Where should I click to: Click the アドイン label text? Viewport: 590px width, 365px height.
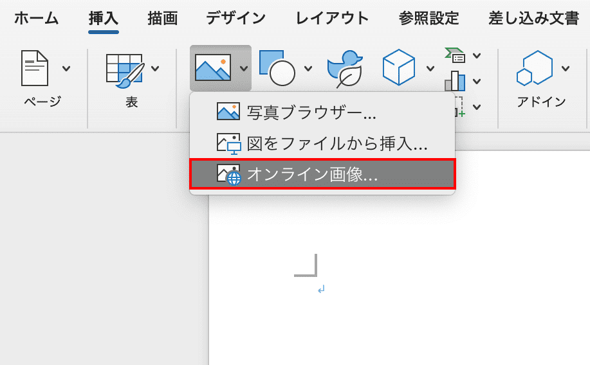coord(542,102)
